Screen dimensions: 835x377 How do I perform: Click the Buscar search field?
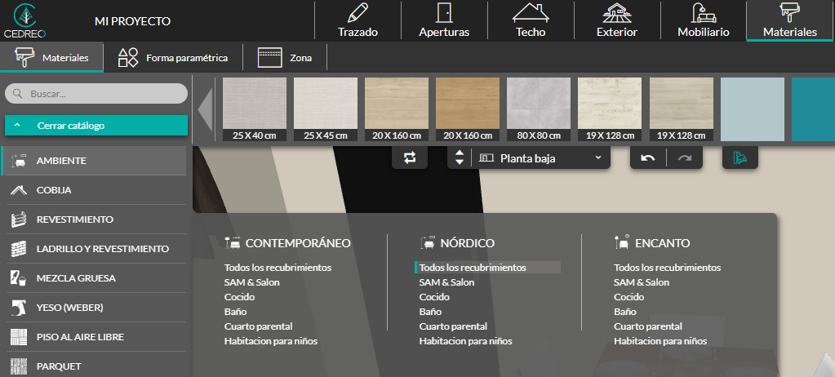tap(96, 94)
